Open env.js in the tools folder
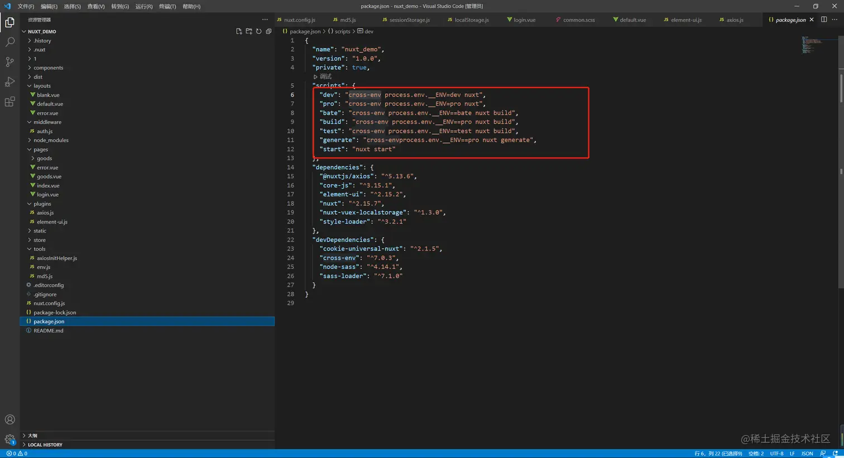 (147, 267)
